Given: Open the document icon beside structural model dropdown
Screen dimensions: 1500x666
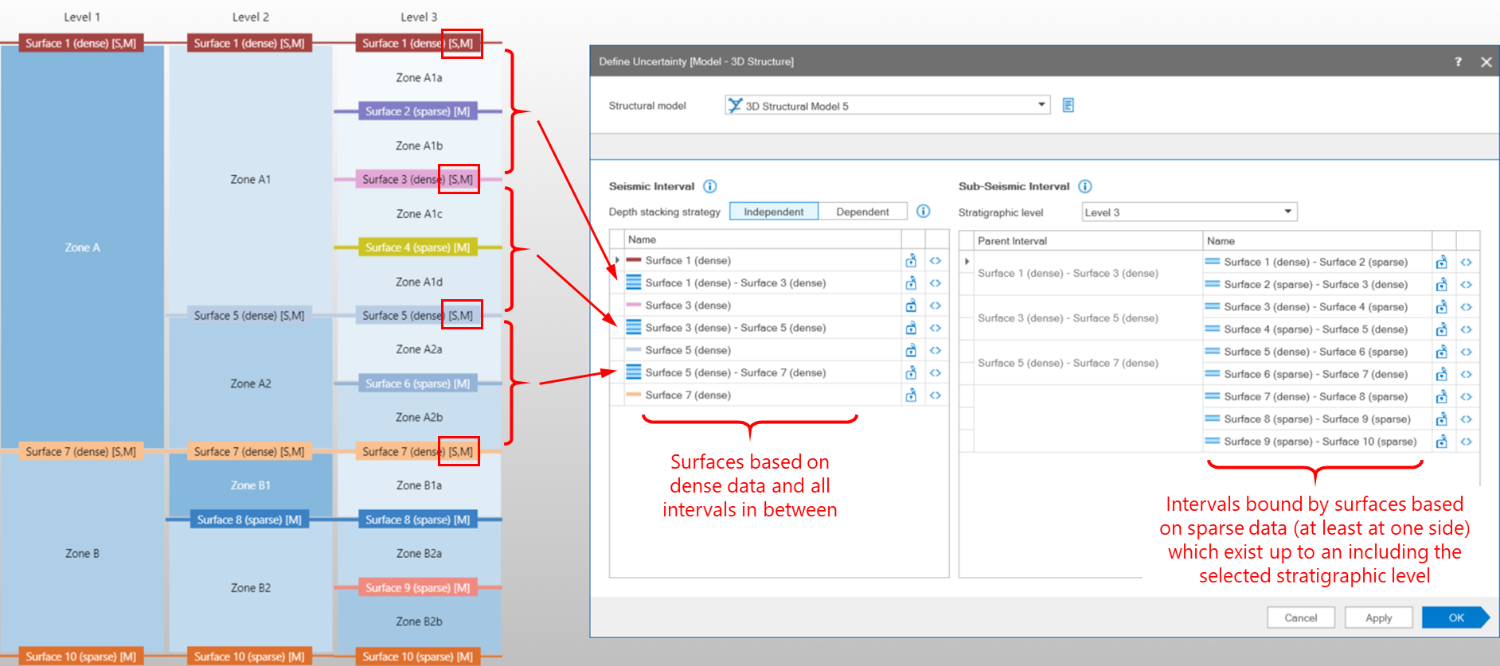Looking at the screenshot, I should coord(1068,105).
